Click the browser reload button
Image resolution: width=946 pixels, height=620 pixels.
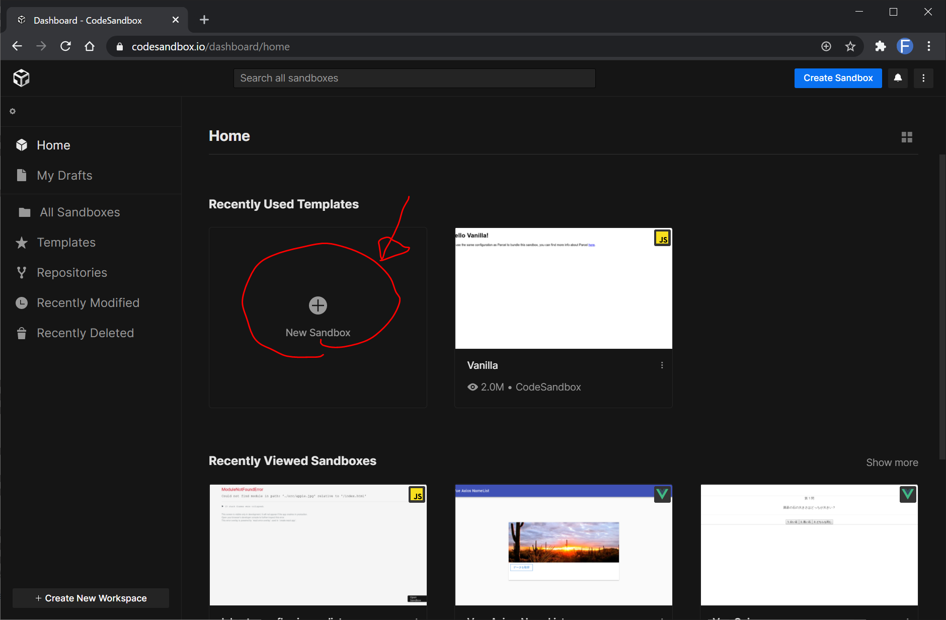pos(65,46)
